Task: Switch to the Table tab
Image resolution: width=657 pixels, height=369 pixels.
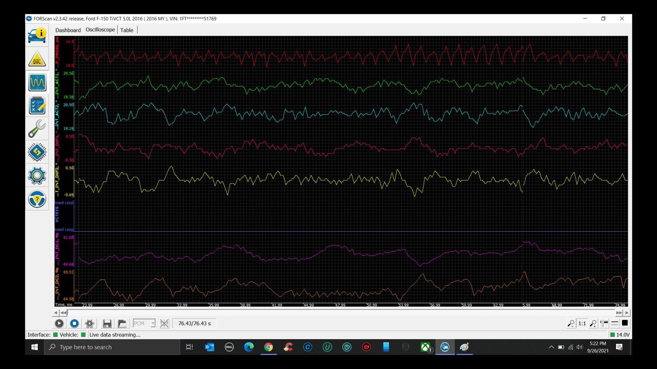Action: coord(127,30)
